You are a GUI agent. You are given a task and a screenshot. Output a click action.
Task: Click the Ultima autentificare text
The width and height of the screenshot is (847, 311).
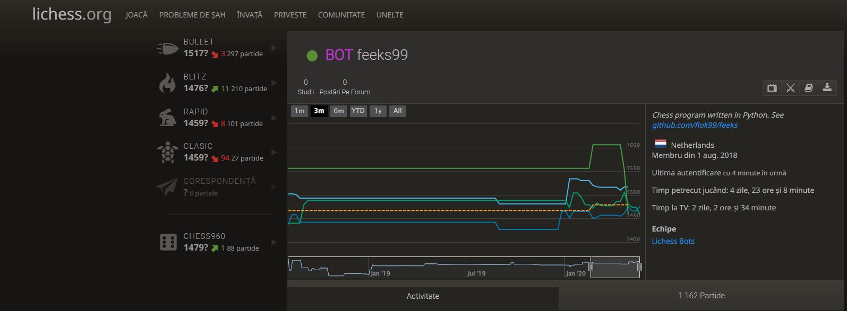coord(719,173)
